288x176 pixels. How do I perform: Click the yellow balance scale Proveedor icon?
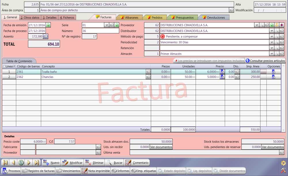[276, 25]
